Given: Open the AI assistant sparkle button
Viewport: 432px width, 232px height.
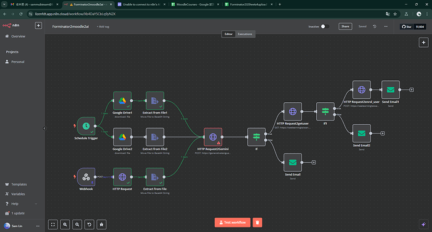Looking at the screenshot, I should click(423, 224).
